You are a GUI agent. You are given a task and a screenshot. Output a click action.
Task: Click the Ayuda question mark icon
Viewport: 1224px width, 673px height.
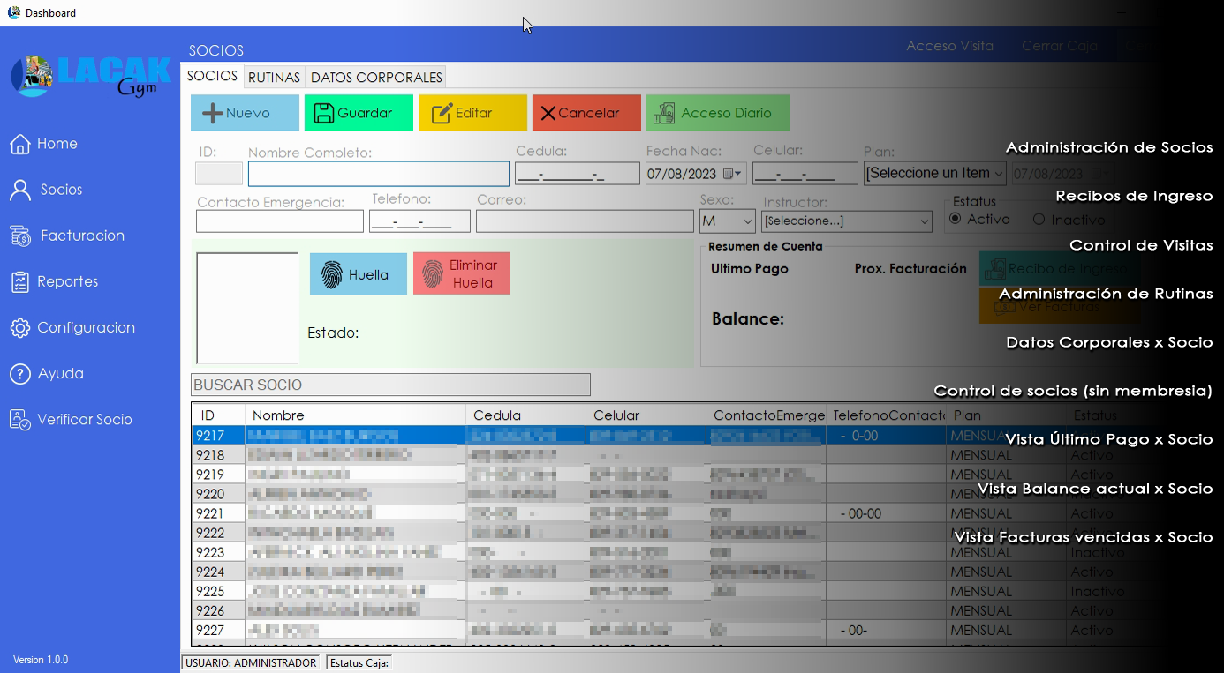click(19, 374)
